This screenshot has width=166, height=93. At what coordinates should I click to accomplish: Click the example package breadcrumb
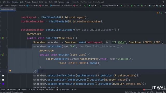[x=13, y=6]
